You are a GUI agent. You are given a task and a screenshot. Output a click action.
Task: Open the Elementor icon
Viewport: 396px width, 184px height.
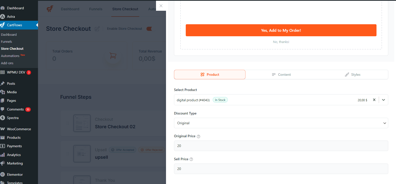pyautogui.click(x=2, y=174)
